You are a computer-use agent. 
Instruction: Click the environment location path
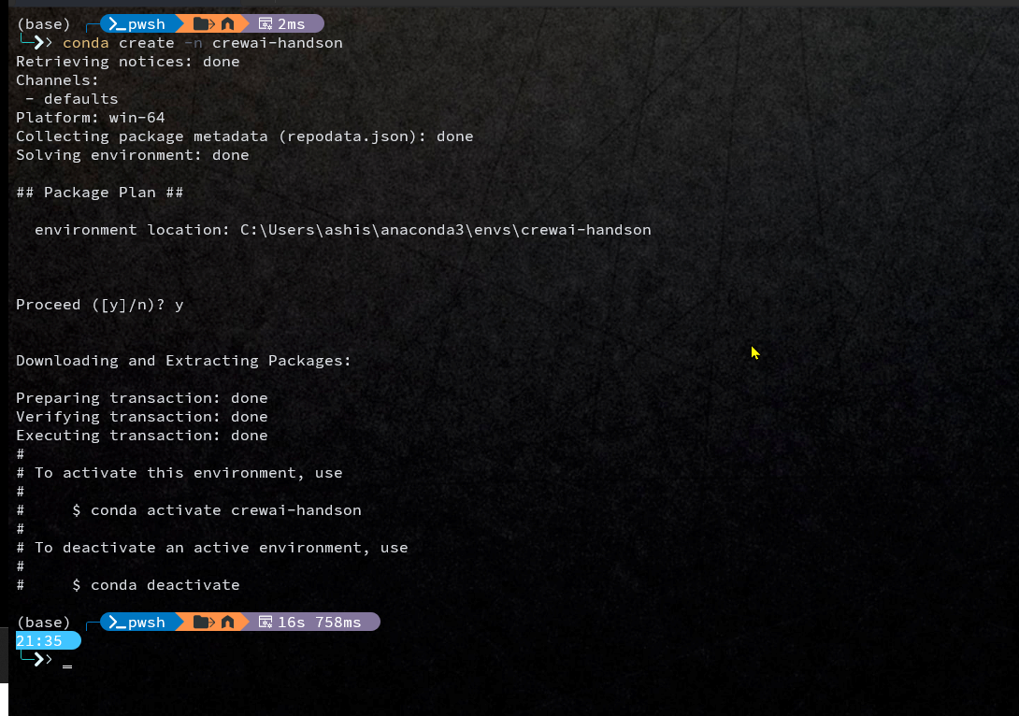[x=445, y=230]
